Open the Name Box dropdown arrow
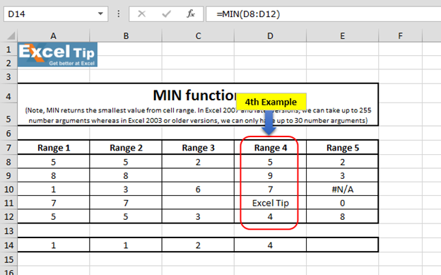This screenshot has height=275, width=441. click(x=100, y=14)
